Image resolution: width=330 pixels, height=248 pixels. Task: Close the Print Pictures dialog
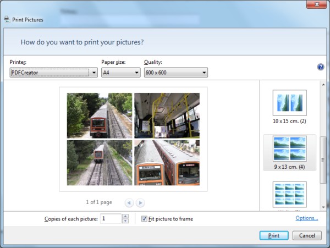[317, 4]
